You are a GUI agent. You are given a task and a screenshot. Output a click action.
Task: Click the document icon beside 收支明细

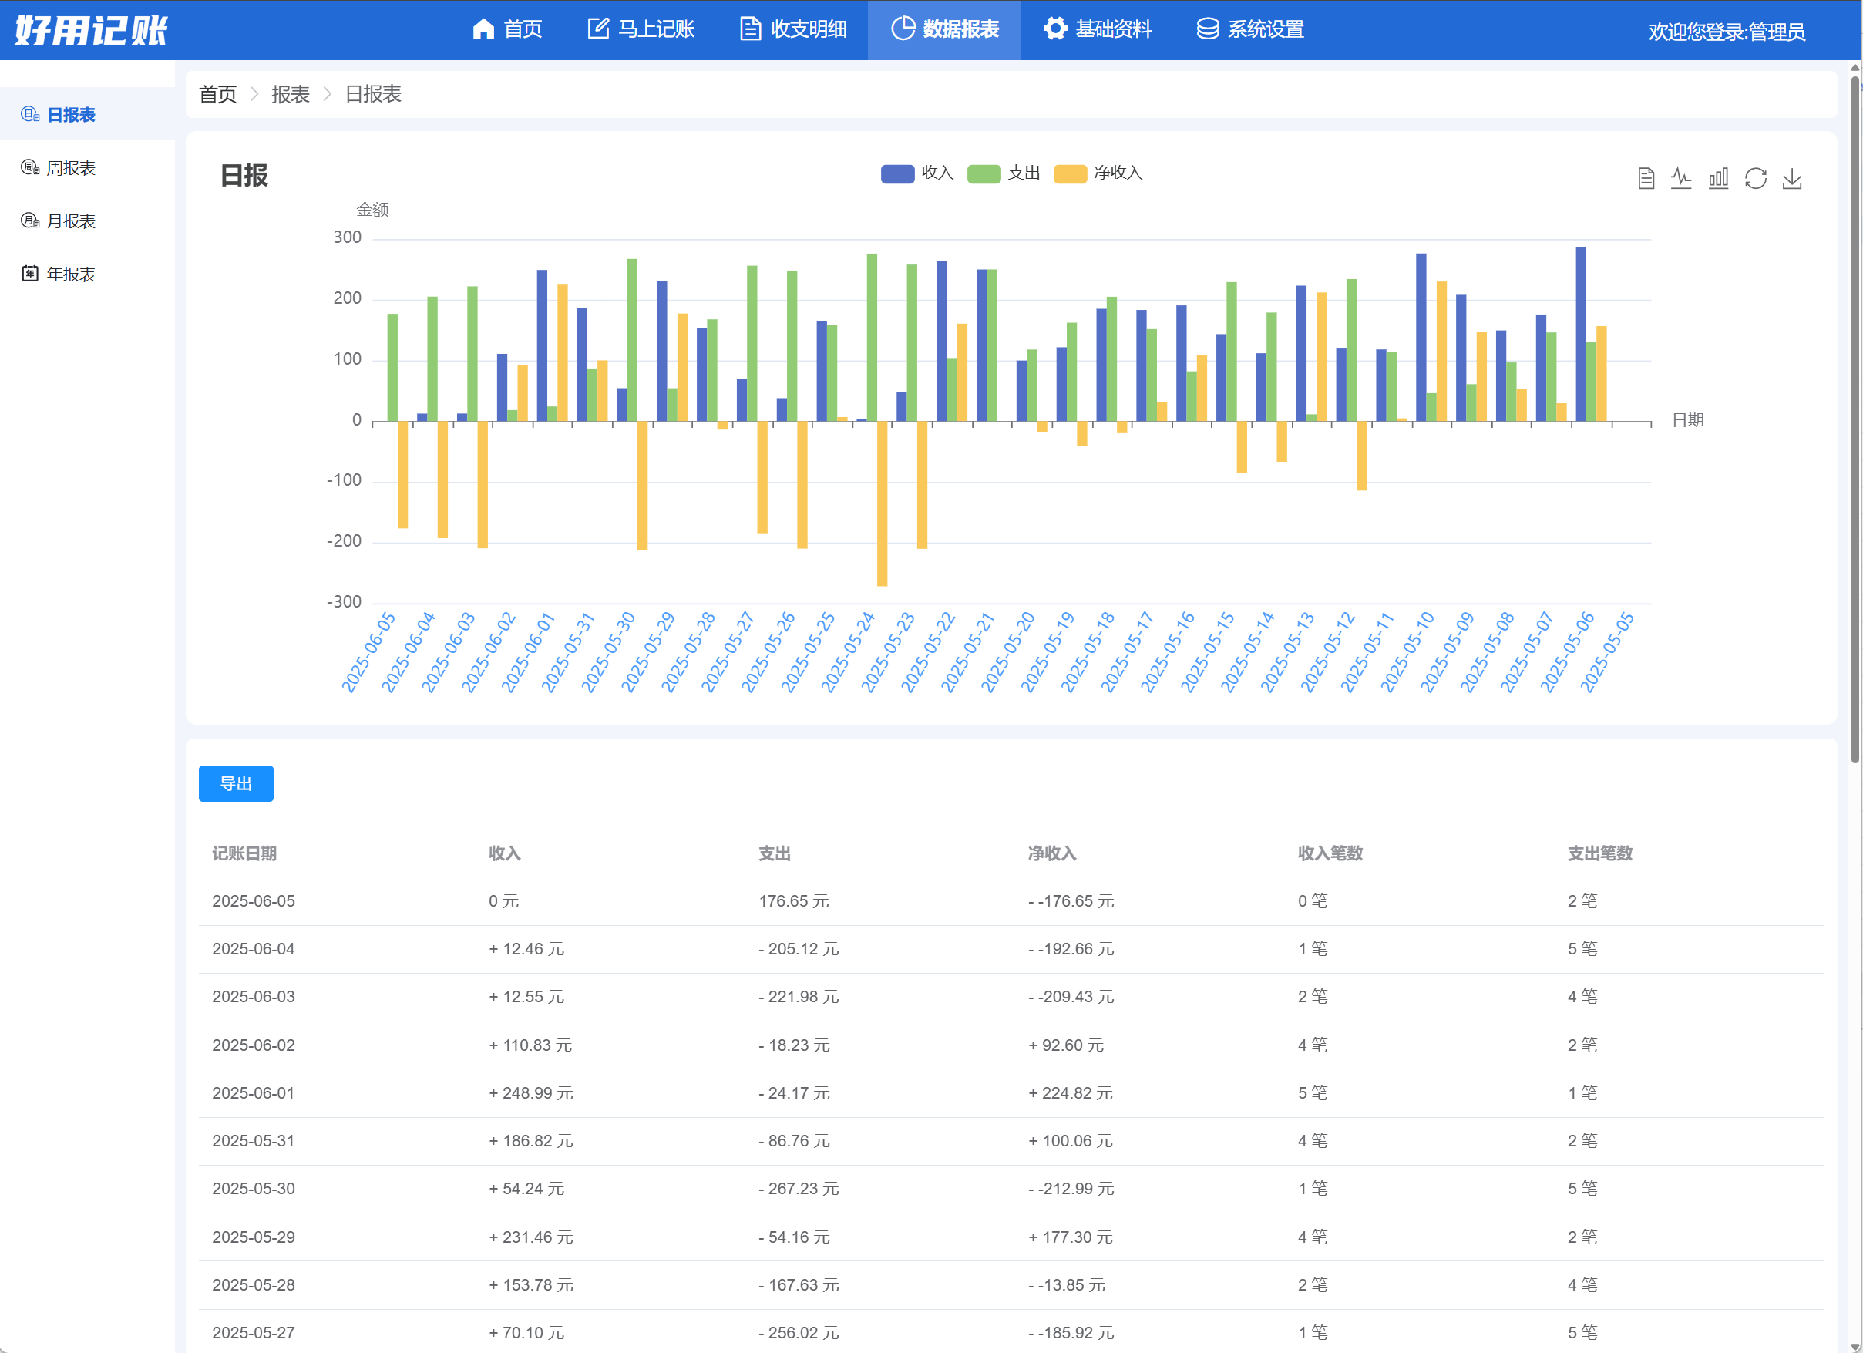(750, 29)
